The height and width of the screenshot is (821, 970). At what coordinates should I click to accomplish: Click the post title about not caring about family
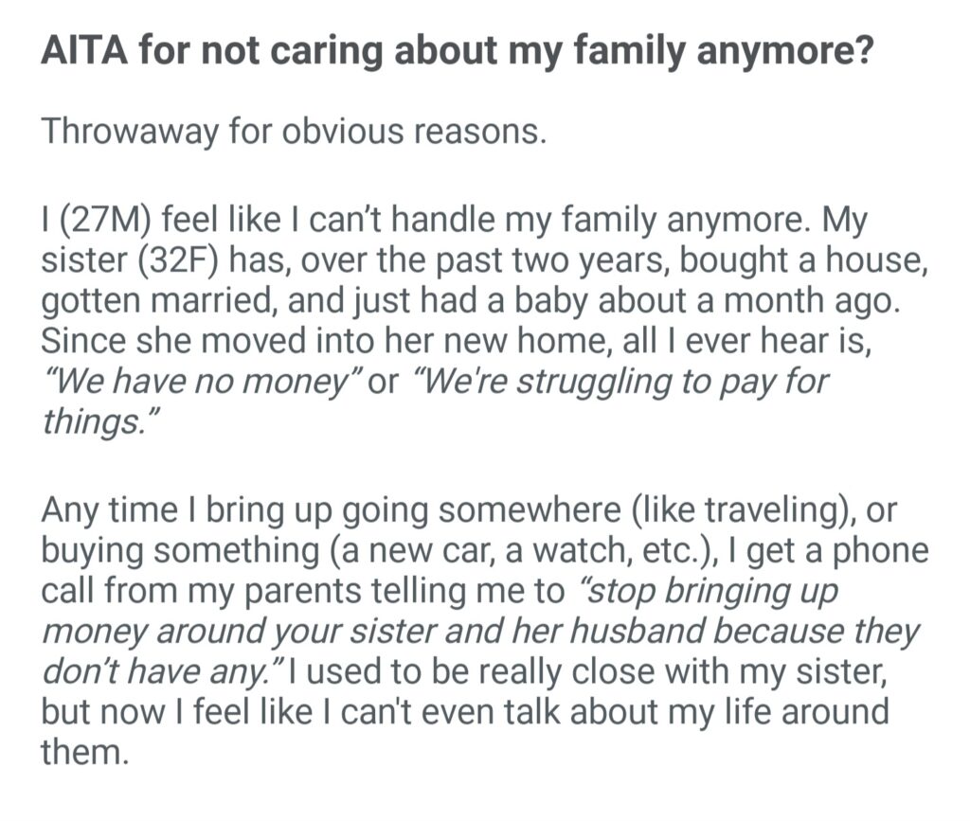tap(457, 53)
